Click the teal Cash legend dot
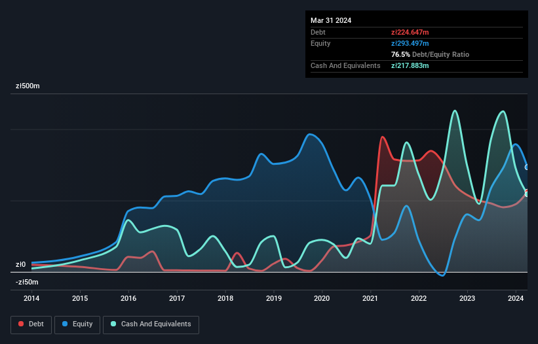 113,324
